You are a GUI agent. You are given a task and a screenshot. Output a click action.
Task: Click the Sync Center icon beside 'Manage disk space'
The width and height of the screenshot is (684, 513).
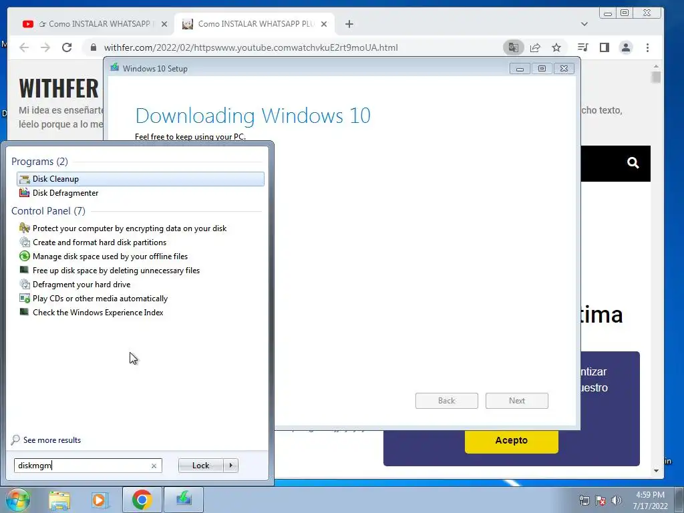coord(25,256)
